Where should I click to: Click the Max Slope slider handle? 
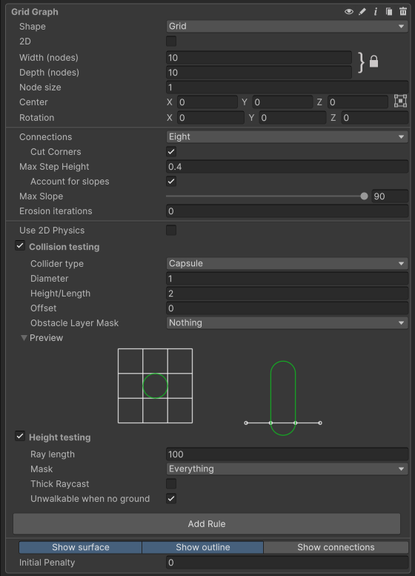pos(364,196)
